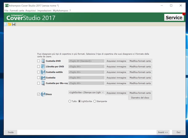The image size is (188, 138).
Task: Click the Avanti >> button
Action: (163, 132)
